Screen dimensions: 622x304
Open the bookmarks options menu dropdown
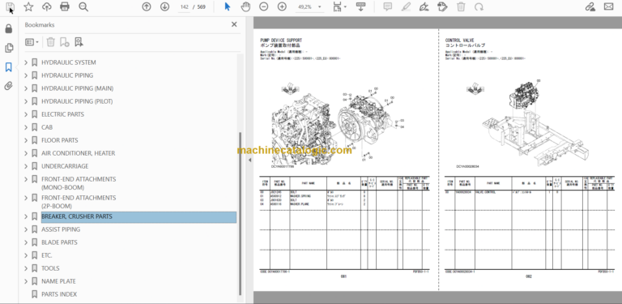[x=32, y=42]
